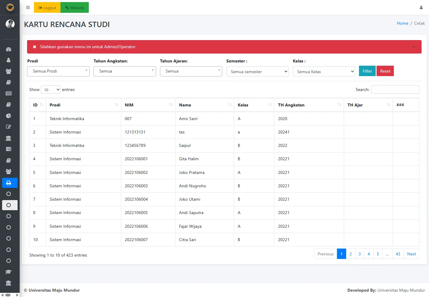Viewport: 429px width, 297px height.
Task: Toggle the hamburger sidebar menu
Action: [28, 8]
